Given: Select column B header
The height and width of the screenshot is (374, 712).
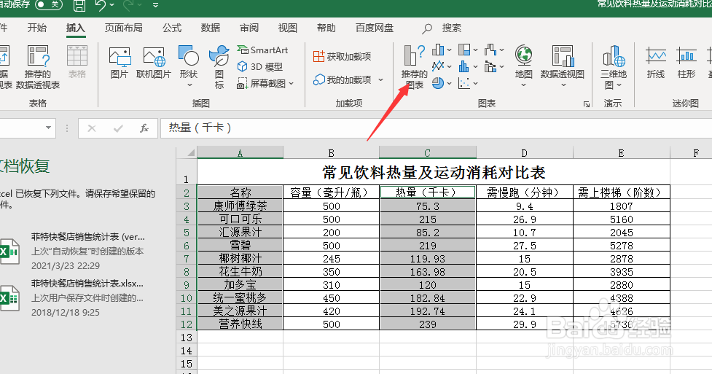Looking at the screenshot, I should [331, 152].
